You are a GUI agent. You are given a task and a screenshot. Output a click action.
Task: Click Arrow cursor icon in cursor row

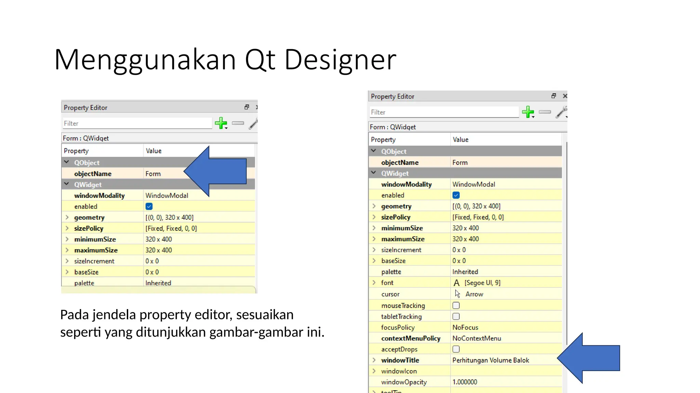[457, 294]
